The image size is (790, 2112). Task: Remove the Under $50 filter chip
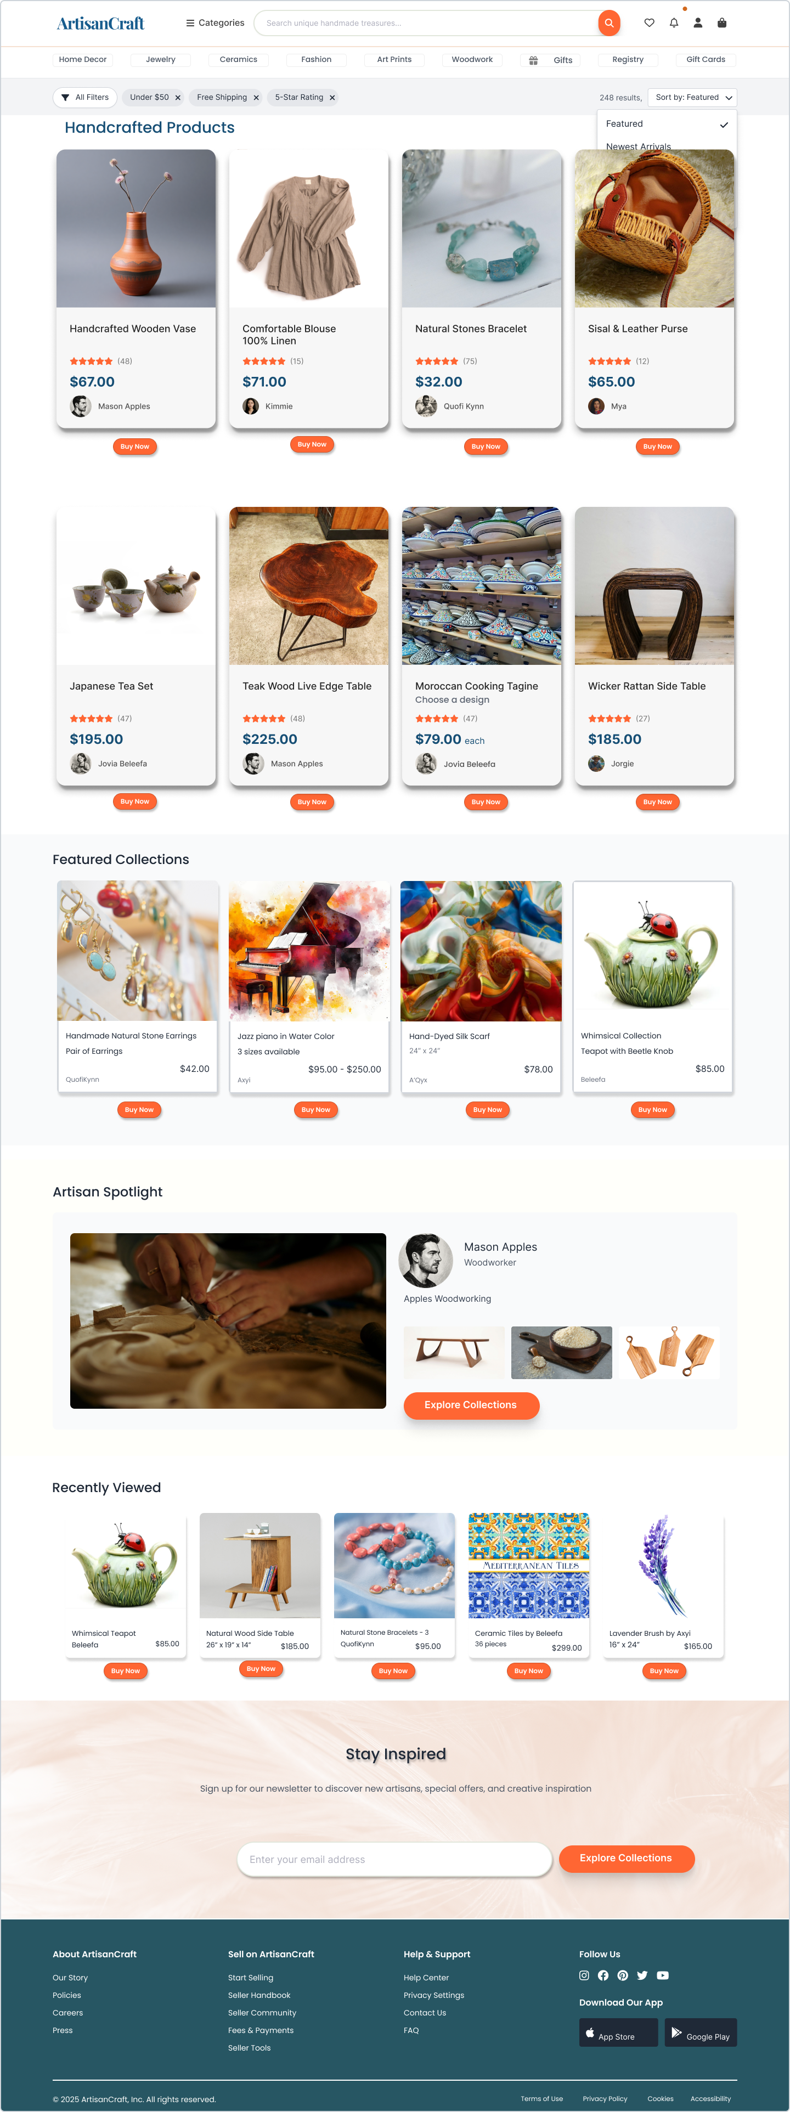[x=177, y=98]
